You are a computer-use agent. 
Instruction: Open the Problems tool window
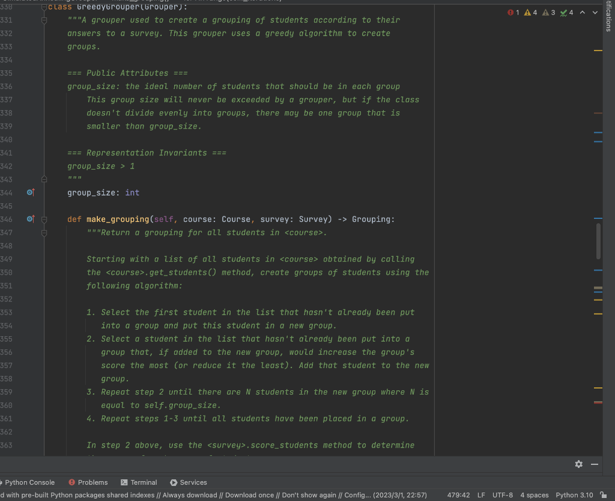coord(88,482)
